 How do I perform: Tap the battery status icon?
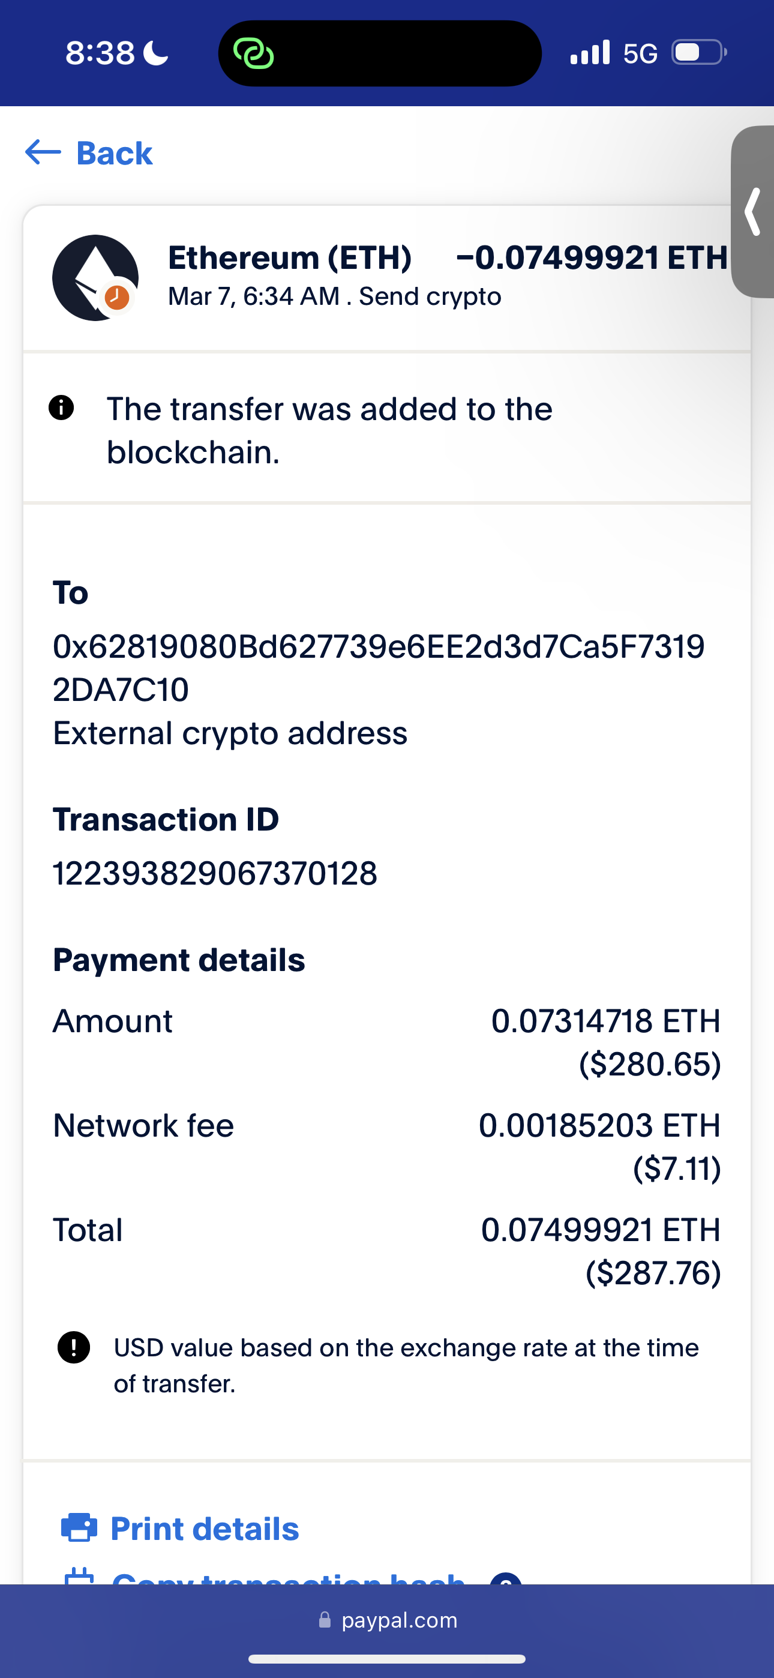tap(698, 52)
